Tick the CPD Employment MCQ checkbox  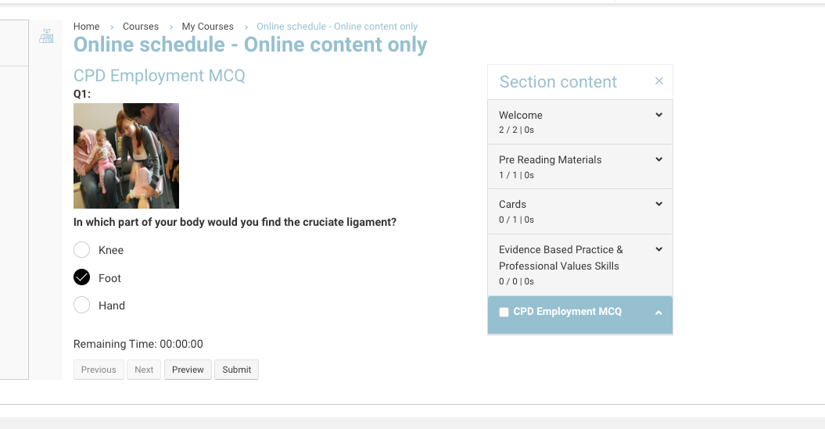pyautogui.click(x=504, y=312)
